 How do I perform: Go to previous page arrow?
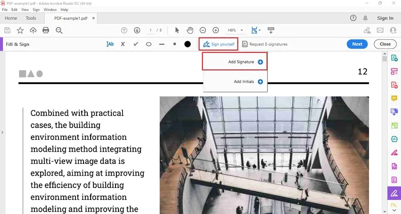point(124,30)
